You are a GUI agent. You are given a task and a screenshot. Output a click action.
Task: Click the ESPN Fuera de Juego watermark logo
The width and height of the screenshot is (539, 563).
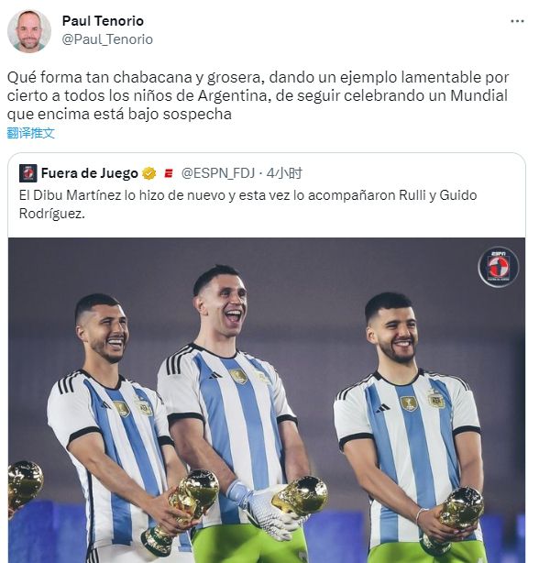point(499,267)
